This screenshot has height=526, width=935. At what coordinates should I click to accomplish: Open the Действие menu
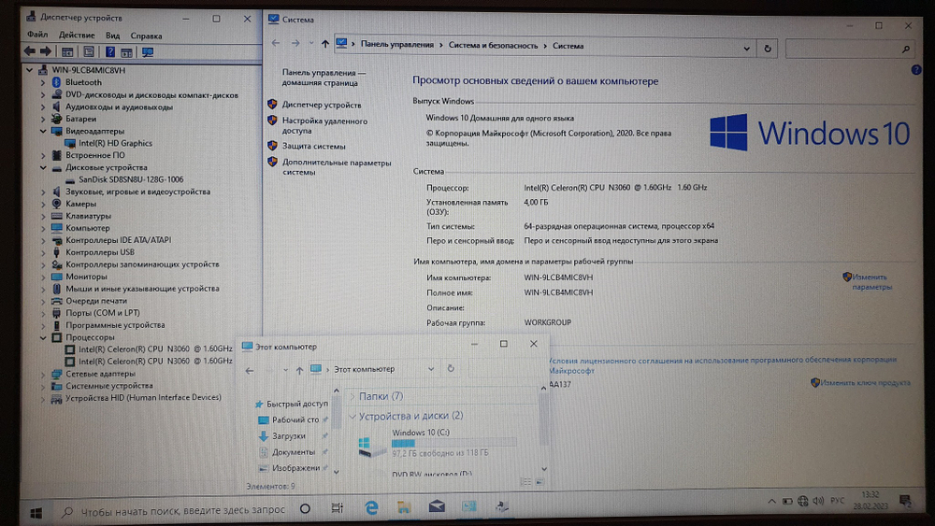tap(77, 36)
